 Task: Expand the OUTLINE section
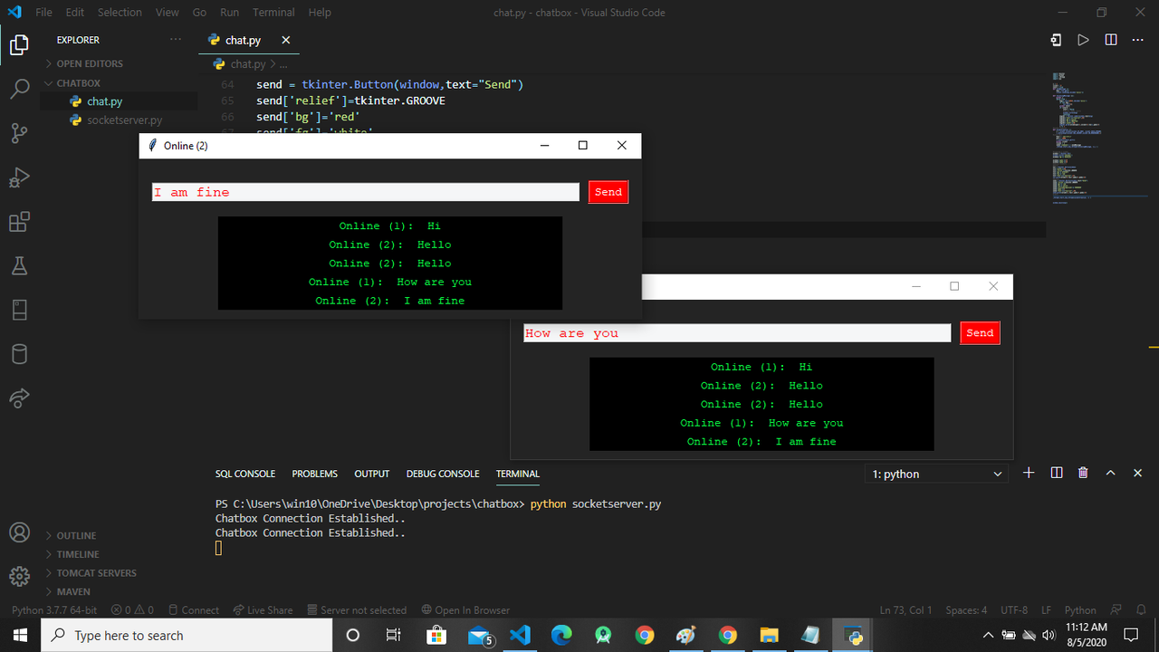76,535
